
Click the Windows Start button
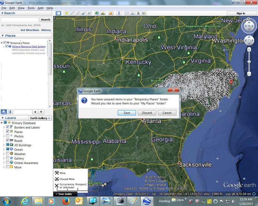6,201
